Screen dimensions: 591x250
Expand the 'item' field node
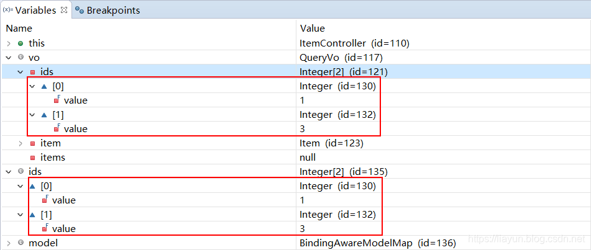[21, 143]
